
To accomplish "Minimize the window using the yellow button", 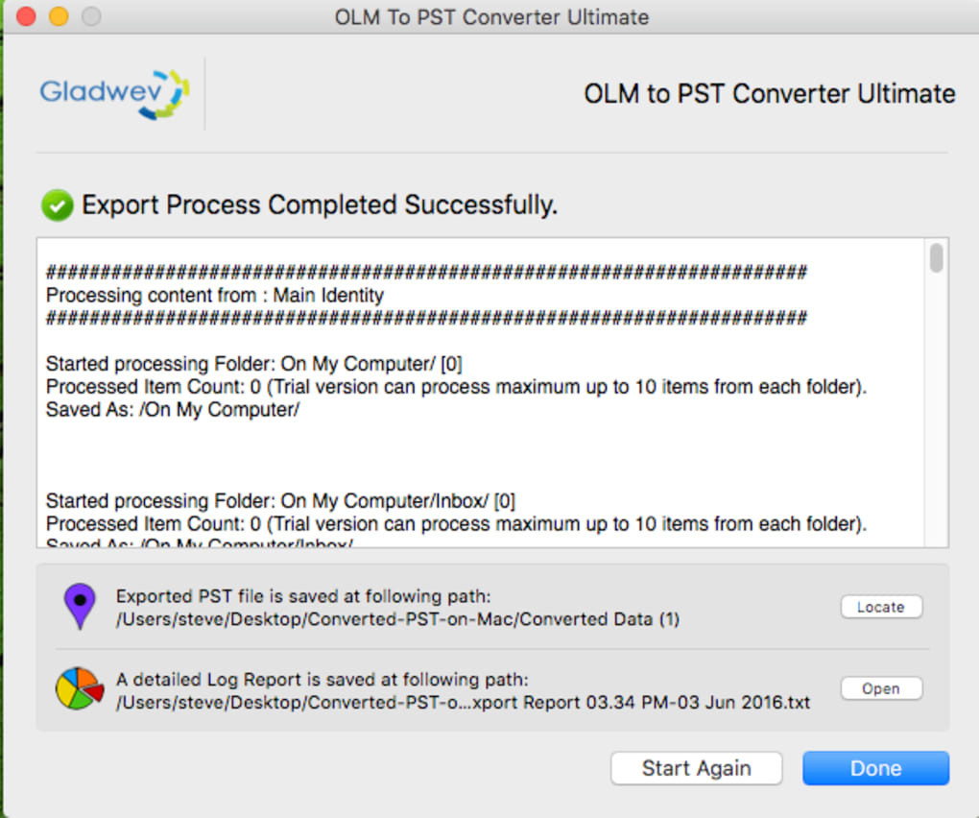I will tap(59, 16).
